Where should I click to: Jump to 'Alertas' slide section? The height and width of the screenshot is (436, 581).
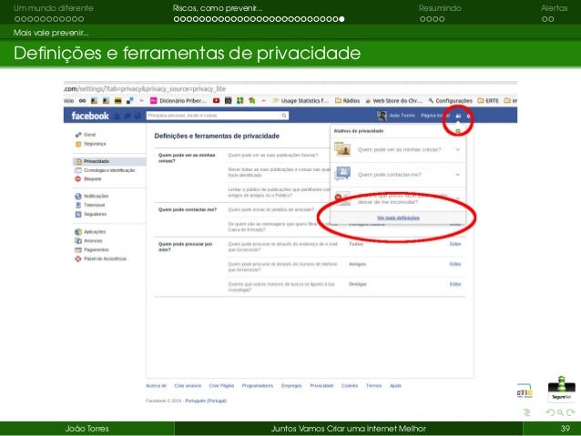point(554,8)
